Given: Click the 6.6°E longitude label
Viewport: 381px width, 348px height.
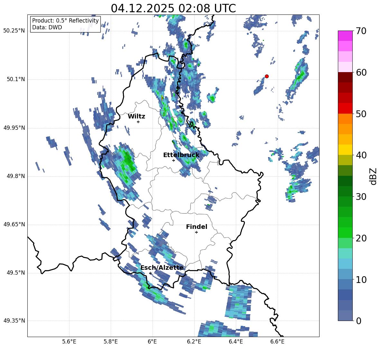Looking at the screenshot, I should pyautogui.click(x=277, y=342).
